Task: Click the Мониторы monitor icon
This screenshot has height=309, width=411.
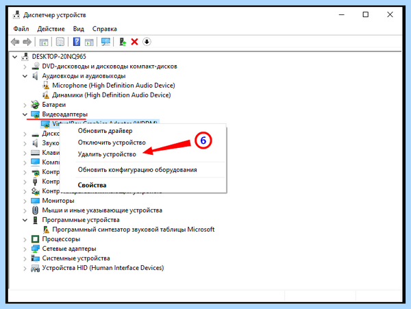Action: (35, 201)
